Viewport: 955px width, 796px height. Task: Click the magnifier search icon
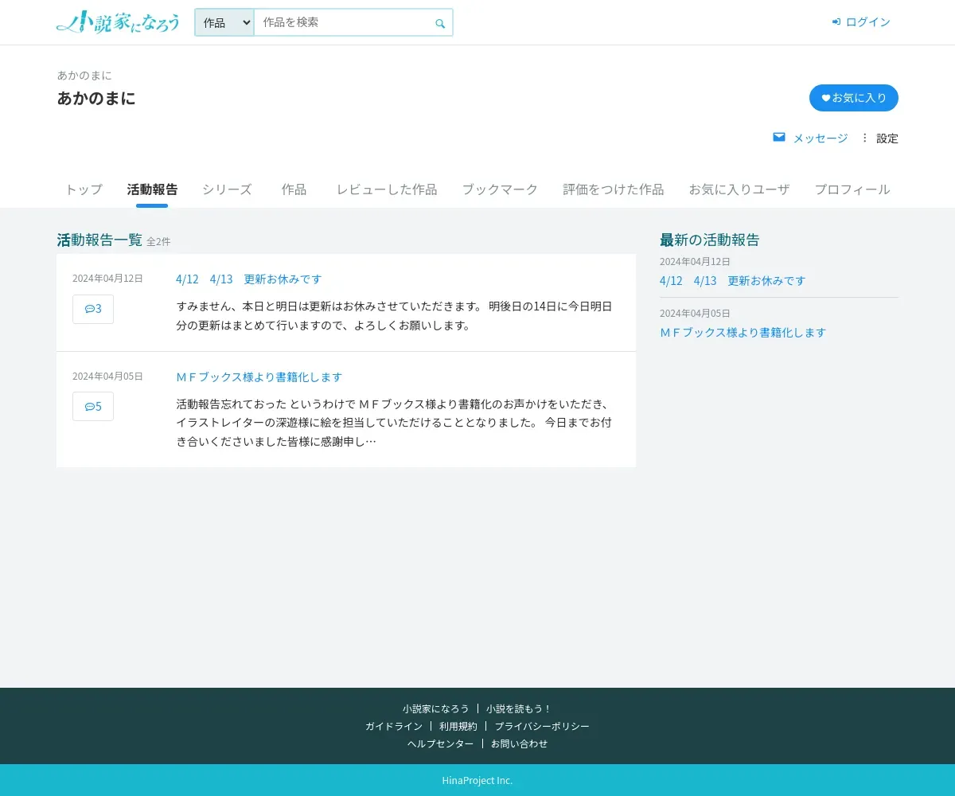tap(440, 23)
